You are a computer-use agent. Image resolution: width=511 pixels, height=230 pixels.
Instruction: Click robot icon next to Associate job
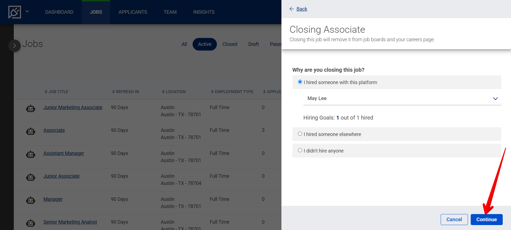coord(31,132)
